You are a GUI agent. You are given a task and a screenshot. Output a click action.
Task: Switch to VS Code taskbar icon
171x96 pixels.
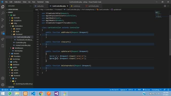tap(33, 94)
